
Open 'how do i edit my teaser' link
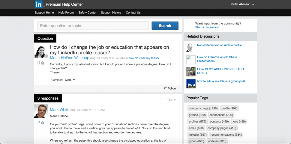[x=144, y=58]
